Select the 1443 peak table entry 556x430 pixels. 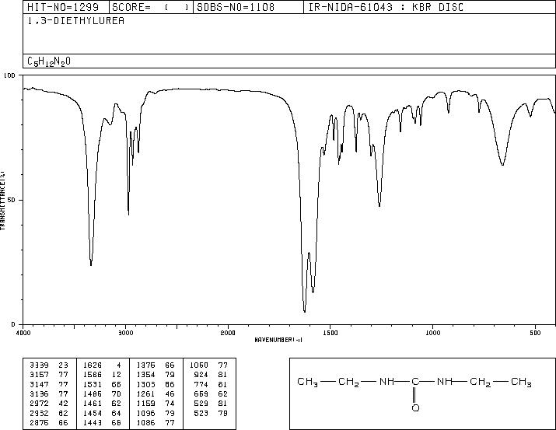[102, 423]
